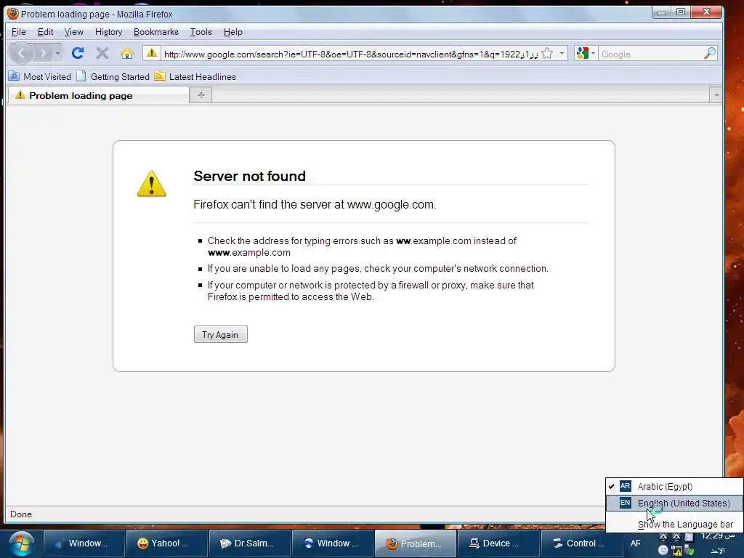Focus the Google search input field
Screen dimensions: 744x558
tap(651, 54)
